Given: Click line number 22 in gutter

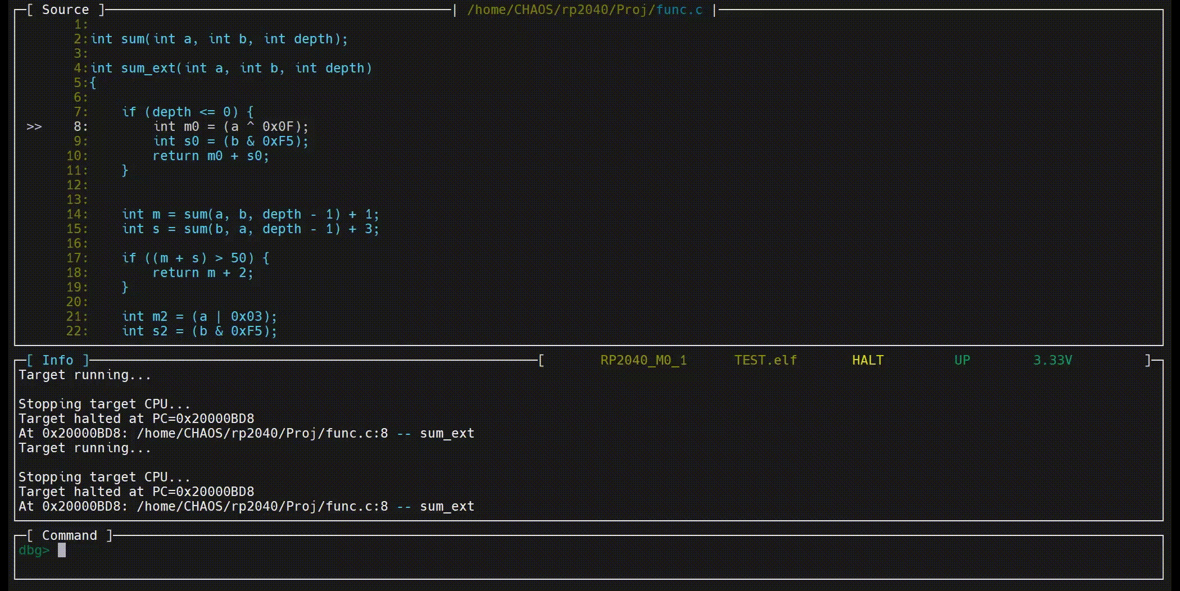Looking at the screenshot, I should (76, 331).
